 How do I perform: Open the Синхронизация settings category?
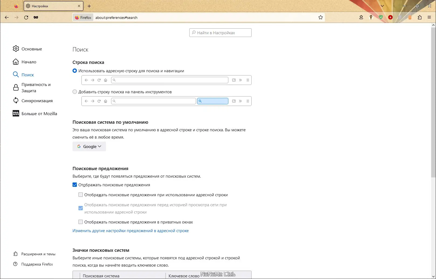[37, 101]
